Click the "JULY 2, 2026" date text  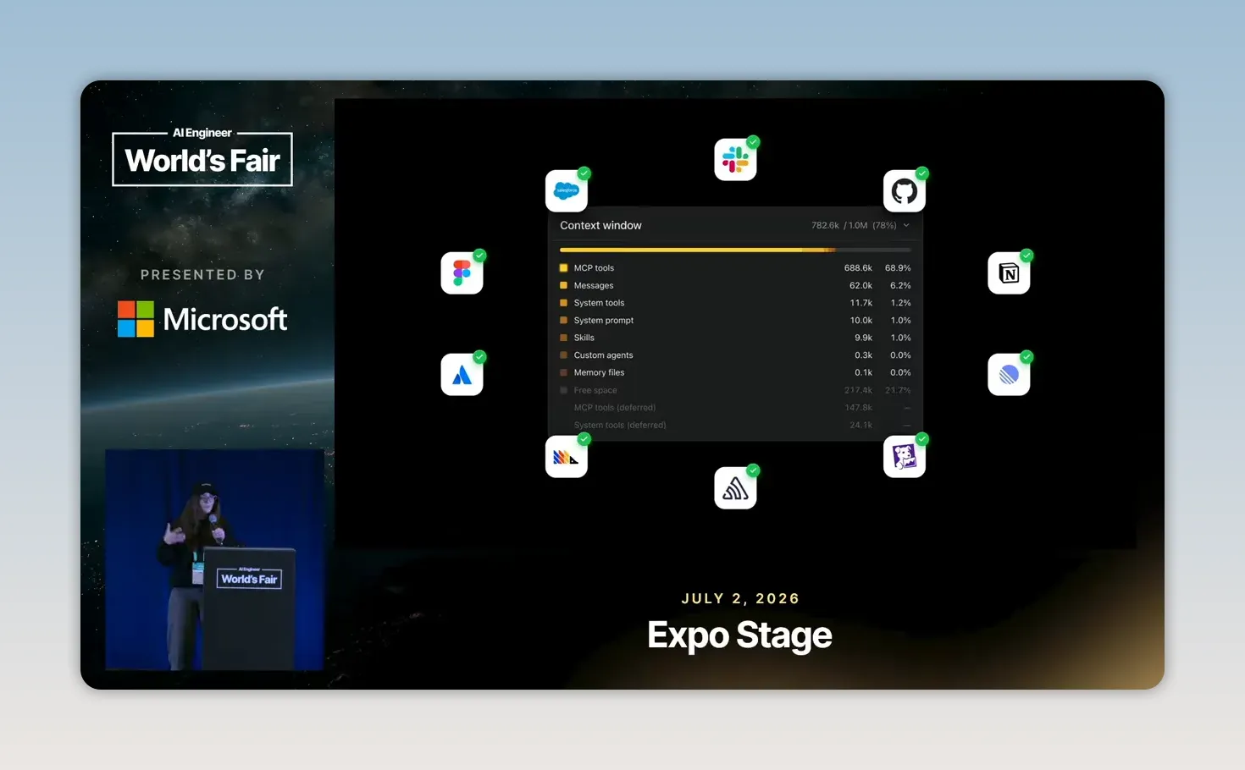click(x=740, y=598)
